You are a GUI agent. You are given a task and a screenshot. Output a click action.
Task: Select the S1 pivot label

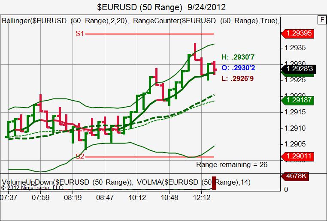[80, 33]
